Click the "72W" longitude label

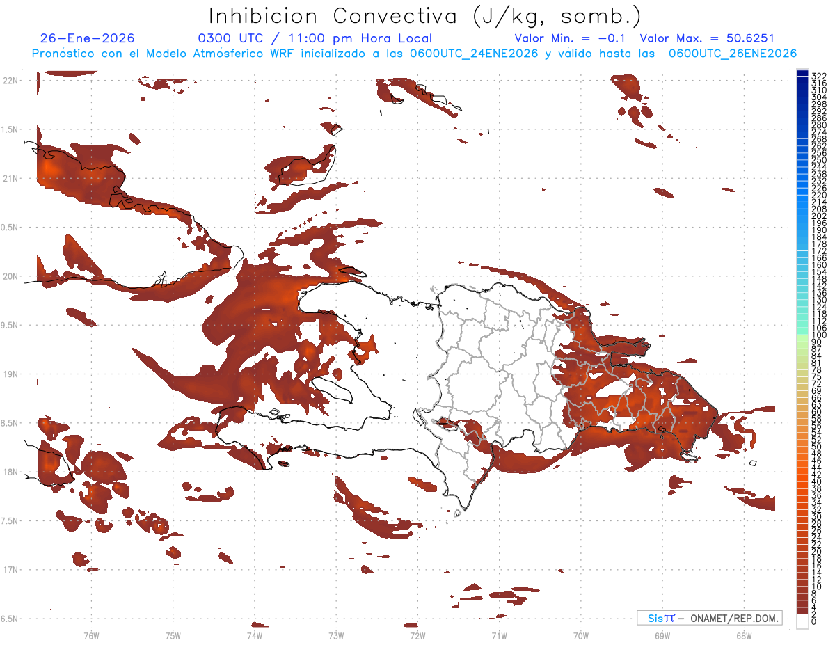point(417,635)
